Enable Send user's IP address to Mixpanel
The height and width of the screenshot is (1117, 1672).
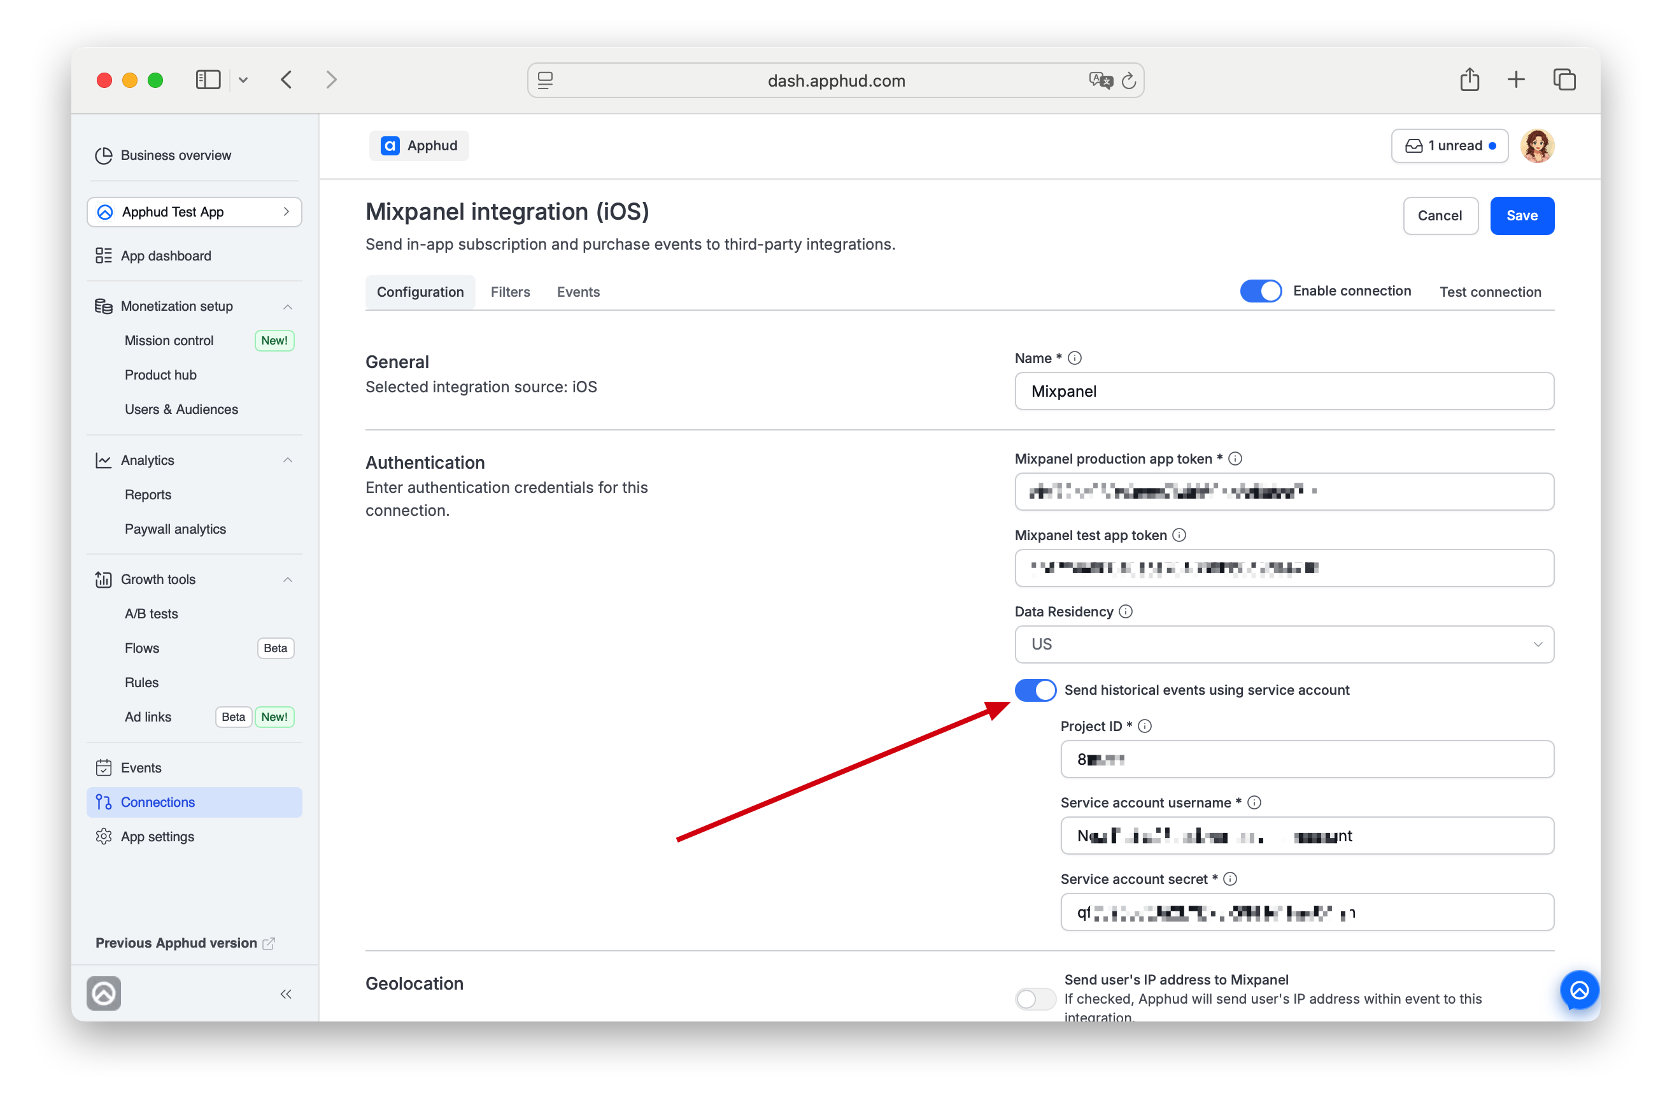[x=1035, y=999]
